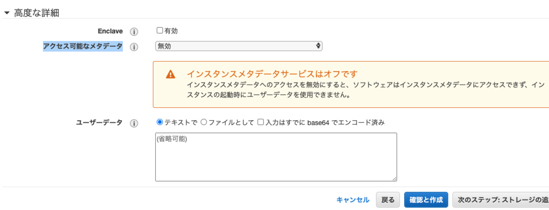Click the info icon beside Enclave
The height and width of the screenshot is (210, 549).
pyautogui.click(x=134, y=32)
